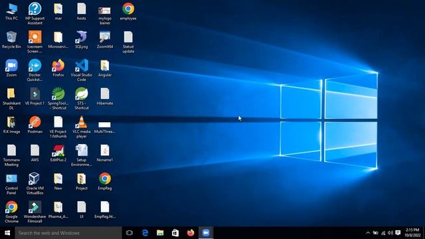Image resolution: width=425 pixels, height=239 pixels.
Task: Select the Microservices folder
Action: pos(58,40)
